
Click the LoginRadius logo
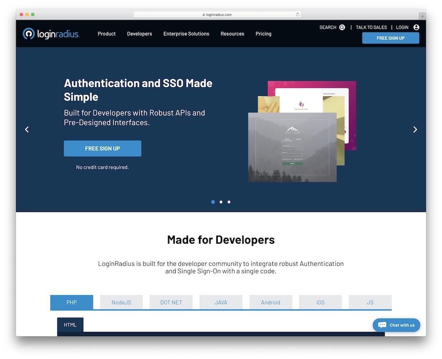click(51, 34)
